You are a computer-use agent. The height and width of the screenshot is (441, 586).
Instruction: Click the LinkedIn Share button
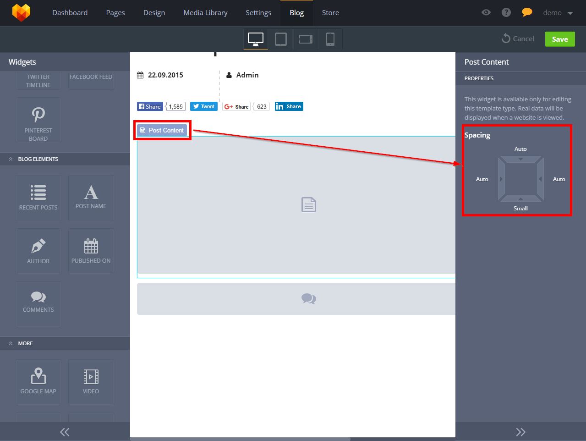click(289, 106)
